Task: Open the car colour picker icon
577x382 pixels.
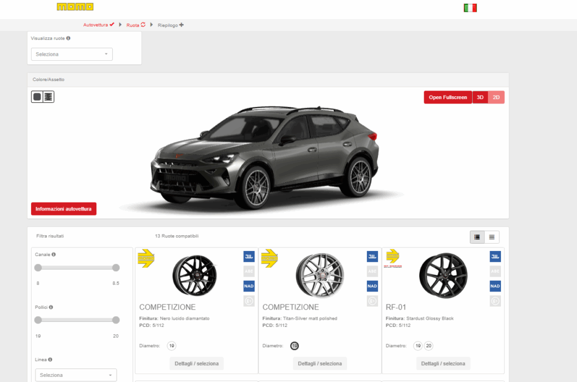Action: tap(37, 97)
